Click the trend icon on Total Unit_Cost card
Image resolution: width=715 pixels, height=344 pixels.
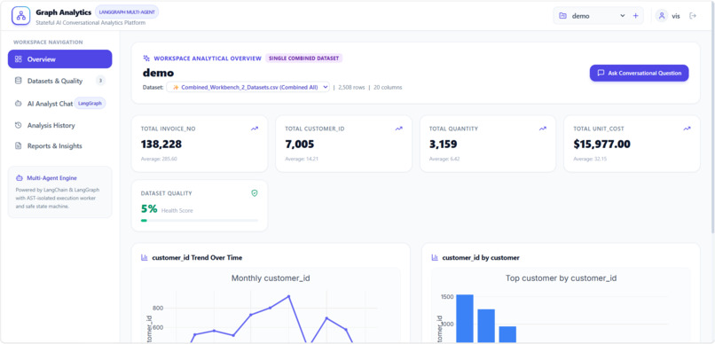click(687, 129)
